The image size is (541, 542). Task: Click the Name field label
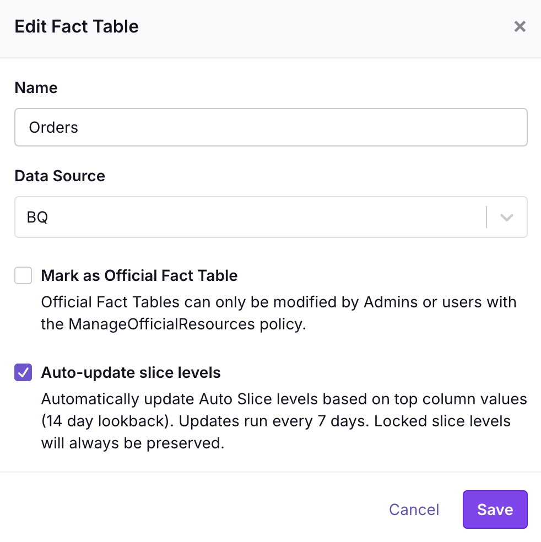coord(35,88)
